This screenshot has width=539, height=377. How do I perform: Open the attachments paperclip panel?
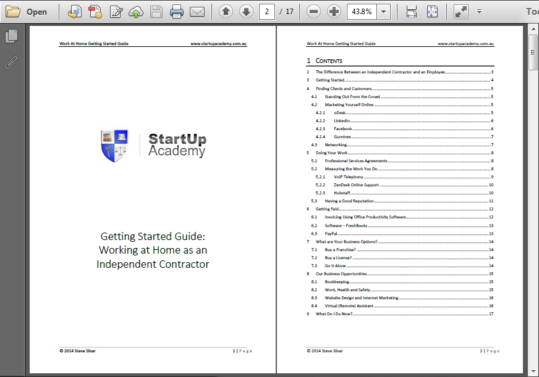click(11, 62)
